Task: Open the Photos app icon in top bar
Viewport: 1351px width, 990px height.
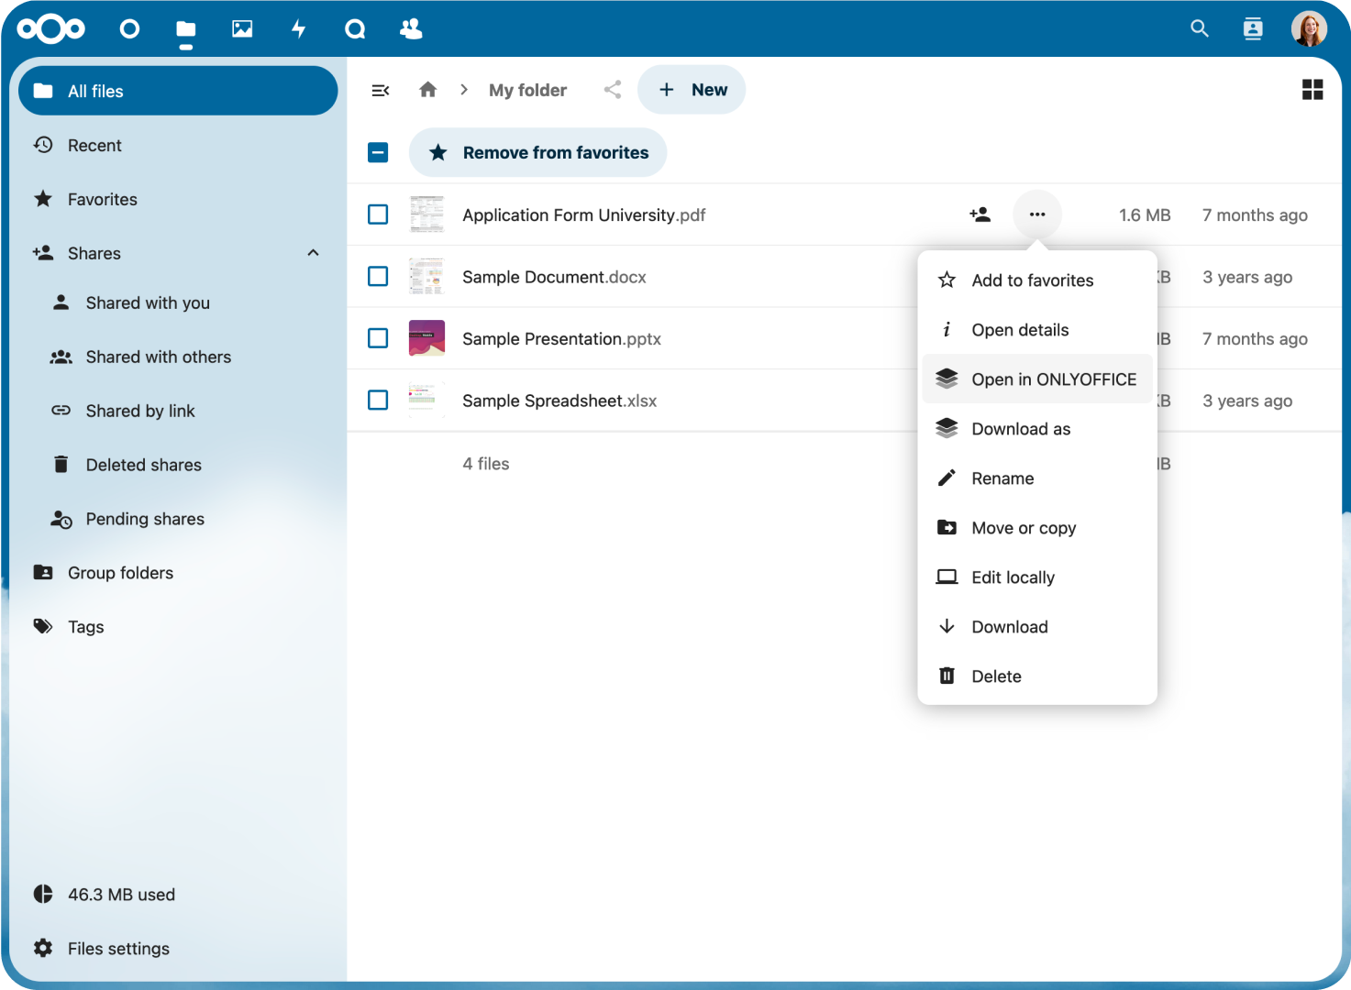Action: pyautogui.click(x=242, y=29)
